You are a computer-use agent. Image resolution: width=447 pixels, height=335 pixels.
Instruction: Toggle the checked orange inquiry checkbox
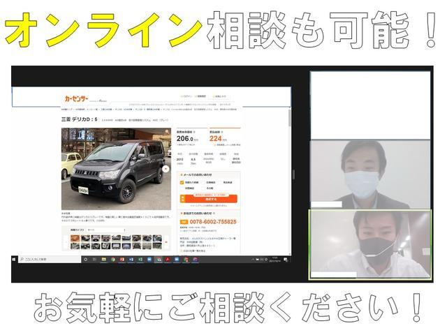click(184, 181)
